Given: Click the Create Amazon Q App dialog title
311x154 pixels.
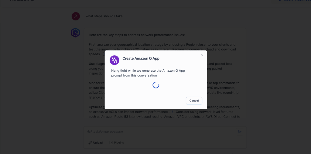Looking at the screenshot, I should tap(141, 58).
